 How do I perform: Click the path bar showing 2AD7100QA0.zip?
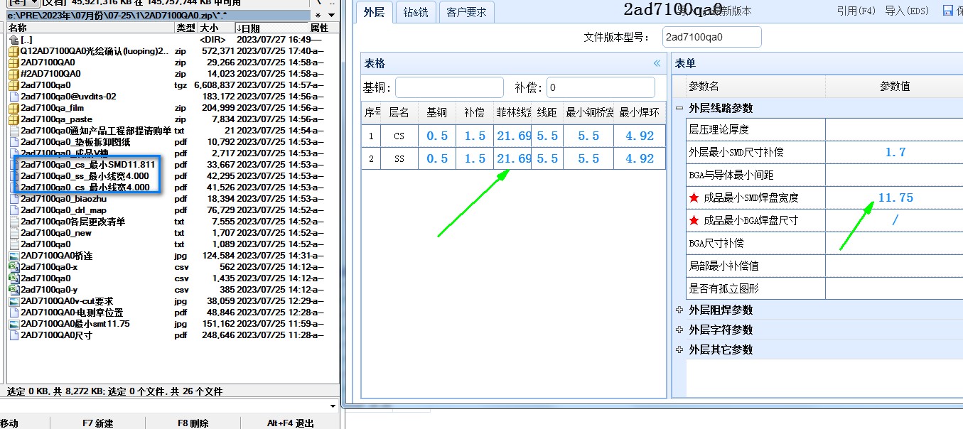point(158,15)
